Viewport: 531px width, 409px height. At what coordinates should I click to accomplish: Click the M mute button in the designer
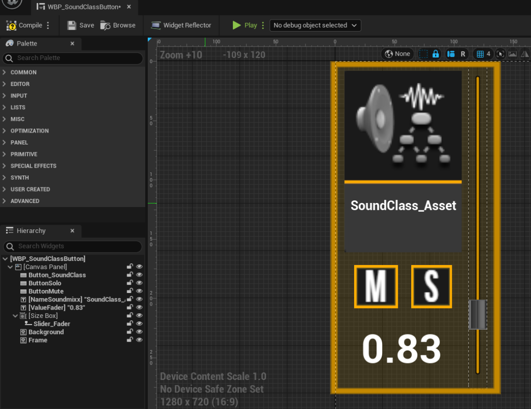[376, 286]
